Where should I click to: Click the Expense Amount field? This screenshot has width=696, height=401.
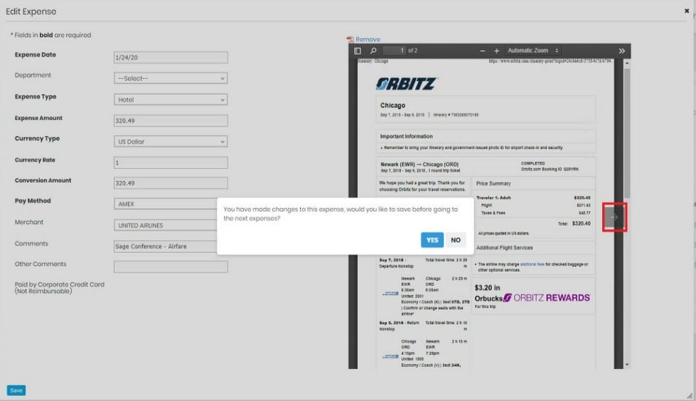(171, 121)
